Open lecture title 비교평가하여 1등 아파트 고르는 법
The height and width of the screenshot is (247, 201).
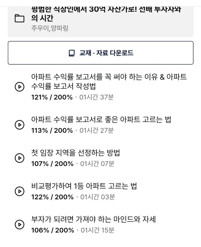84,186
